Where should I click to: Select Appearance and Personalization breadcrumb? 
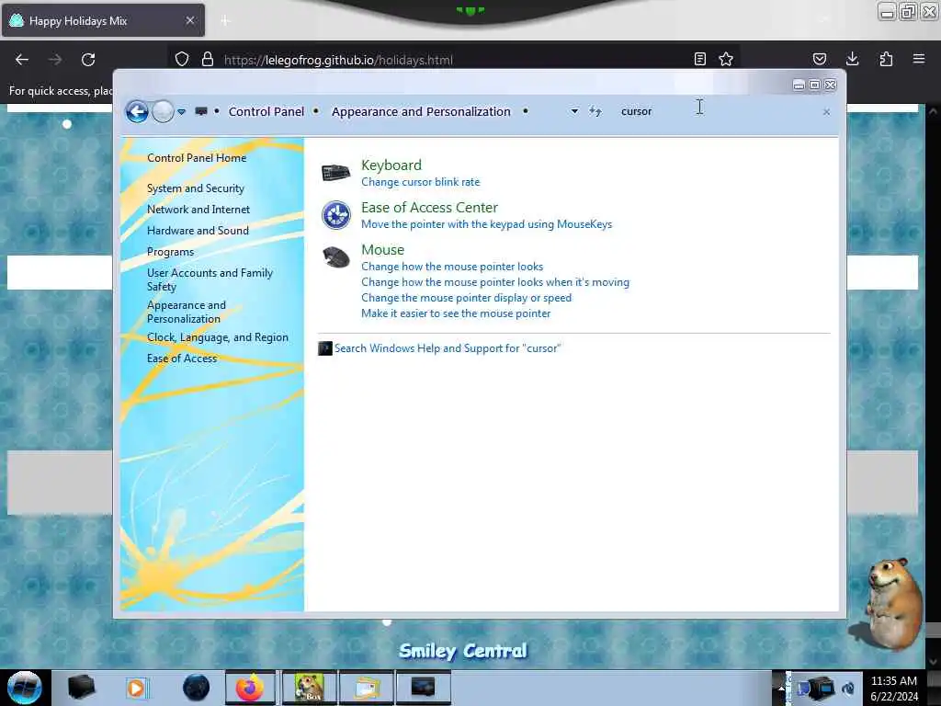[421, 111]
